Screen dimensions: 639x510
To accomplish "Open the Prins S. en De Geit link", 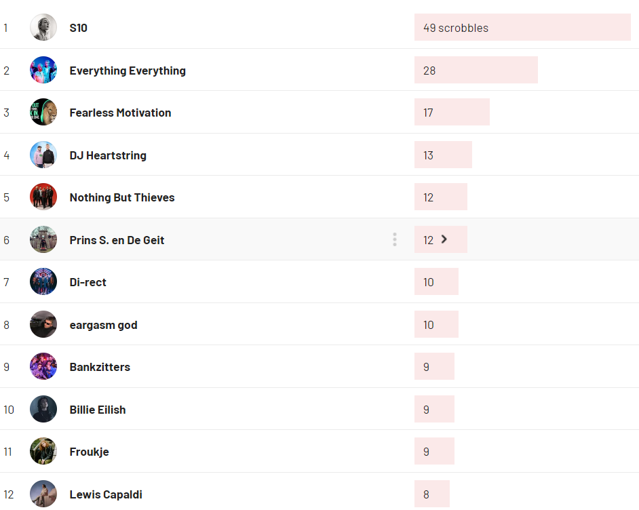I will (117, 240).
